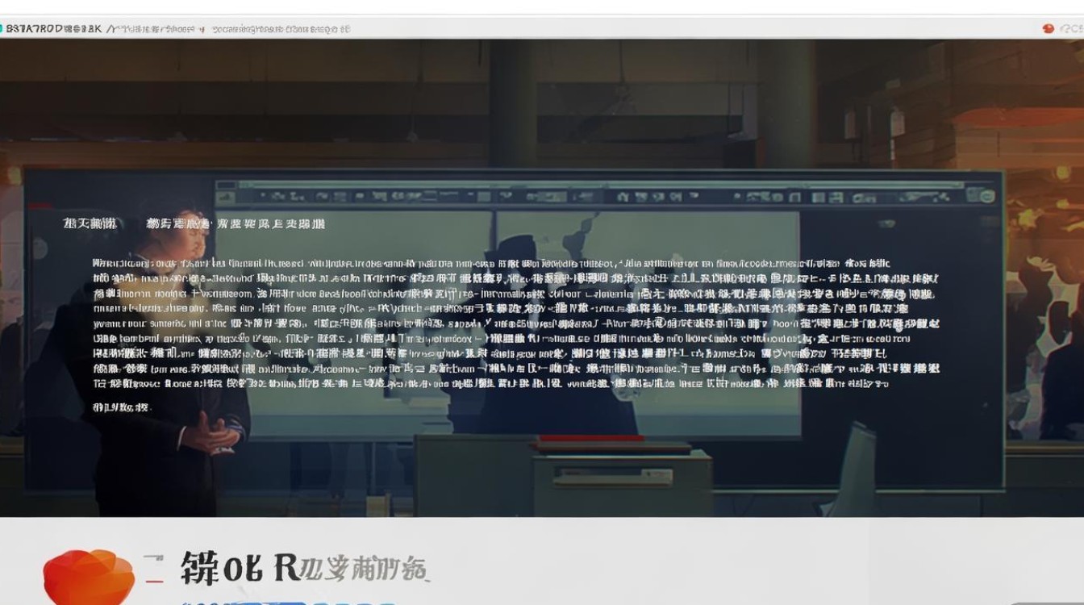1084x605 pixels.
Task: Click the home-shaped icon in inner toolbar
Action: (x=621, y=196)
